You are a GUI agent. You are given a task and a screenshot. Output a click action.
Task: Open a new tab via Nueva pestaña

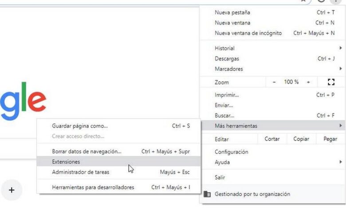pyautogui.click(x=273, y=12)
